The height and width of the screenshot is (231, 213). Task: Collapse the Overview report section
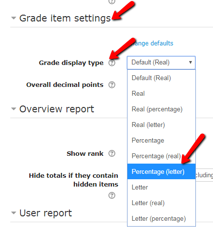(14, 109)
